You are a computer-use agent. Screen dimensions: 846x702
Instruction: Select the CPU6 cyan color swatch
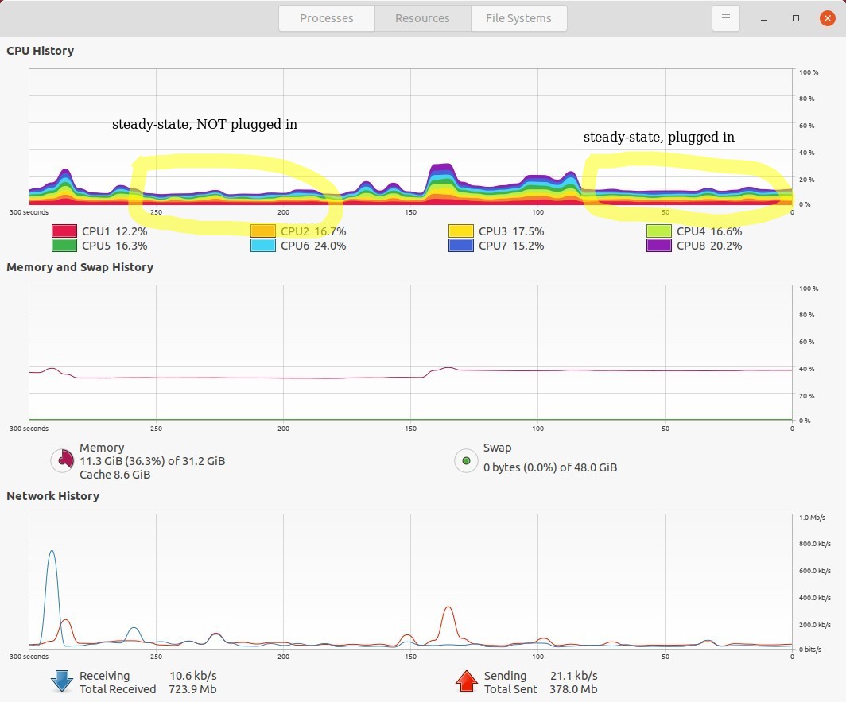tap(262, 246)
